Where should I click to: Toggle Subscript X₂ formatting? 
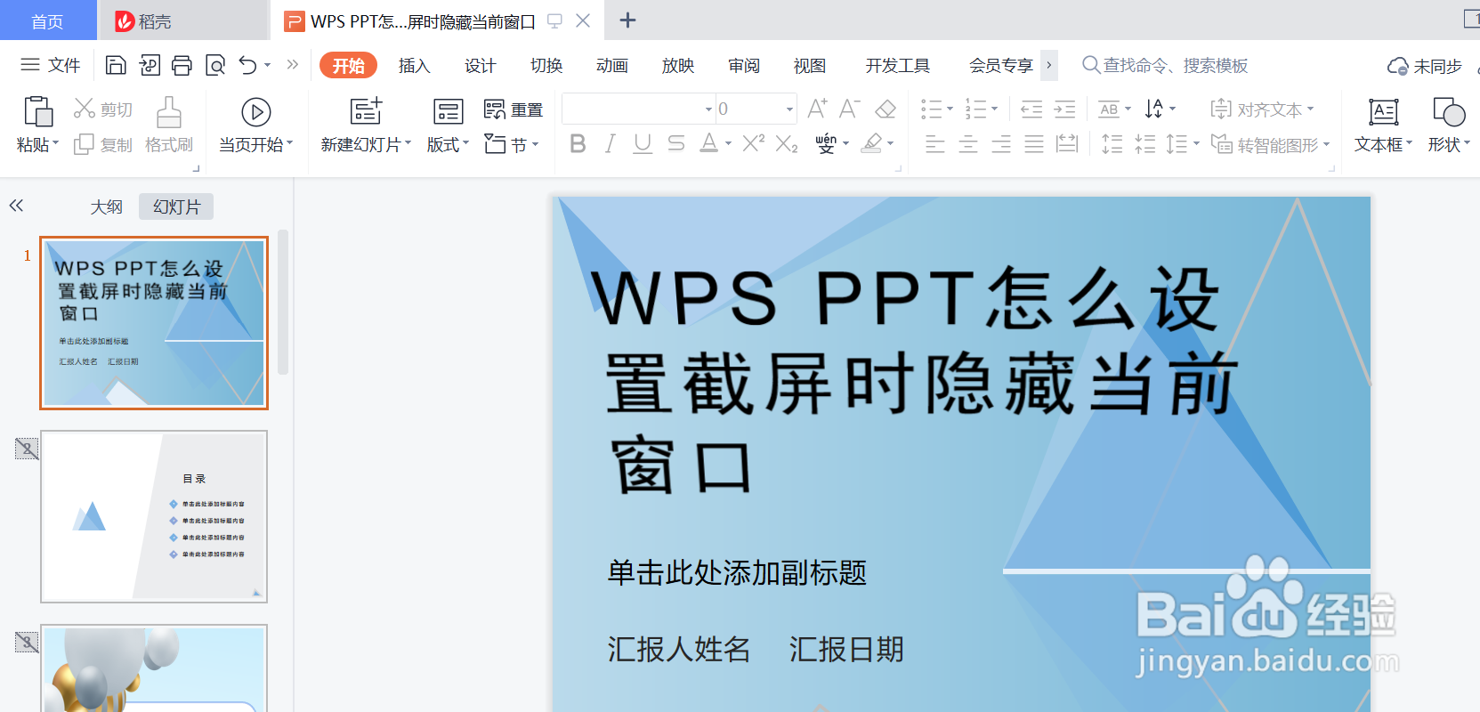tap(787, 144)
